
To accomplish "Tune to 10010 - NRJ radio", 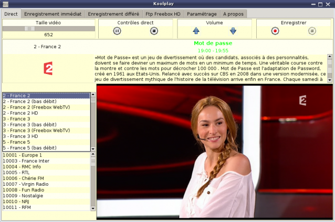I will coord(46,202).
